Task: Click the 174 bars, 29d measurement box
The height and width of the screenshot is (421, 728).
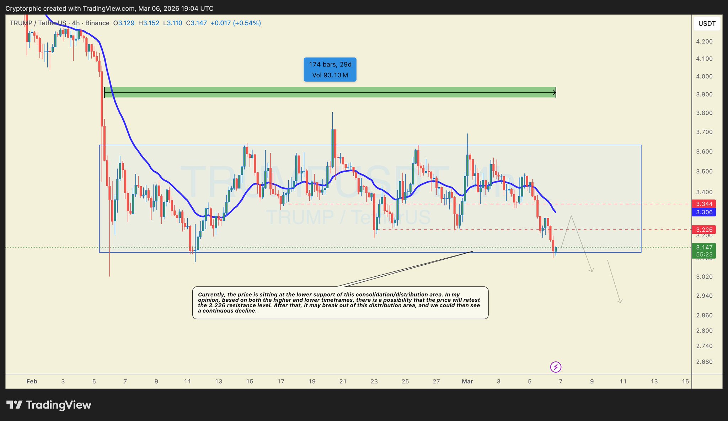Action: 330,70
